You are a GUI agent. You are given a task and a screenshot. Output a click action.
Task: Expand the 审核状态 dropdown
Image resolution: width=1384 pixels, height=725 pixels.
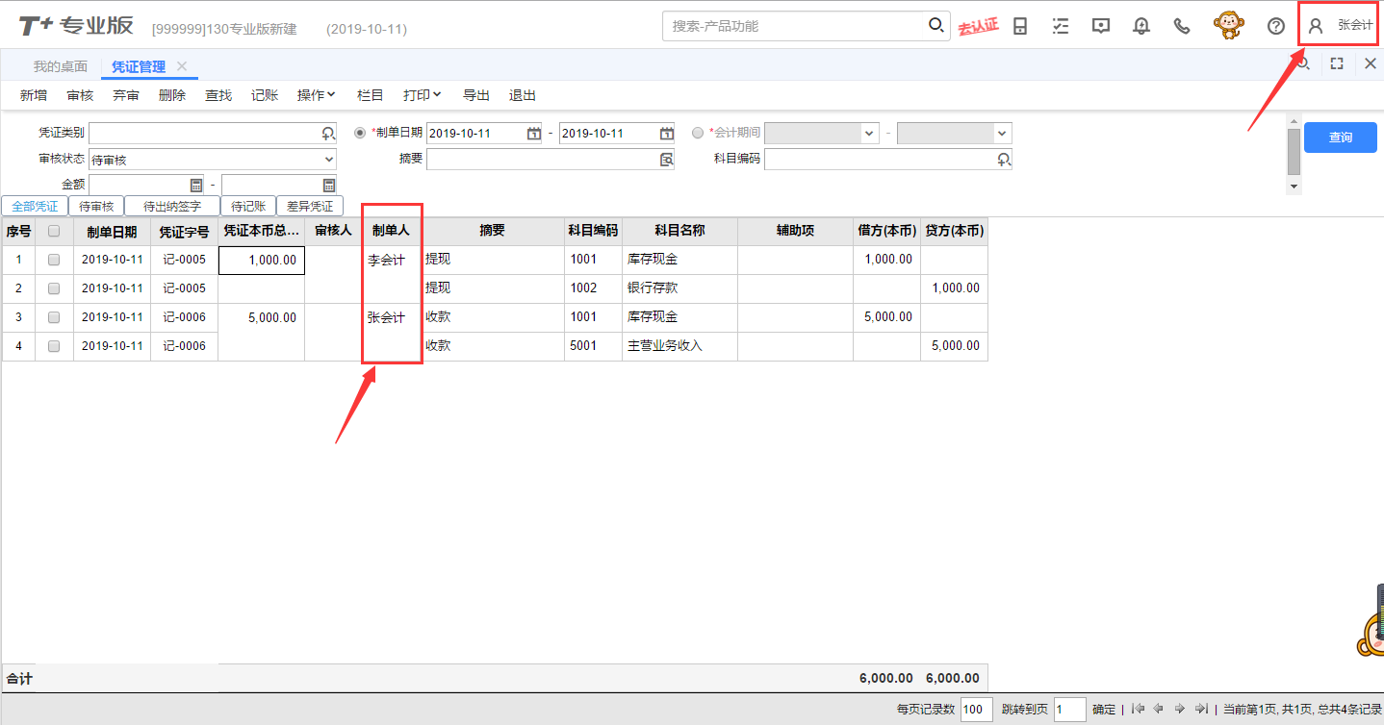[x=329, y=160]
